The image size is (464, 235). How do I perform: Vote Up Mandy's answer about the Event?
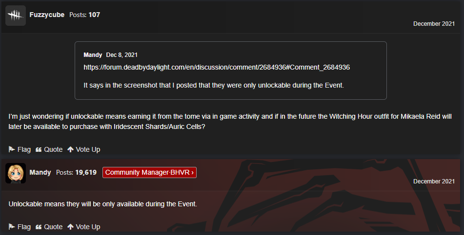pos(84,227)
